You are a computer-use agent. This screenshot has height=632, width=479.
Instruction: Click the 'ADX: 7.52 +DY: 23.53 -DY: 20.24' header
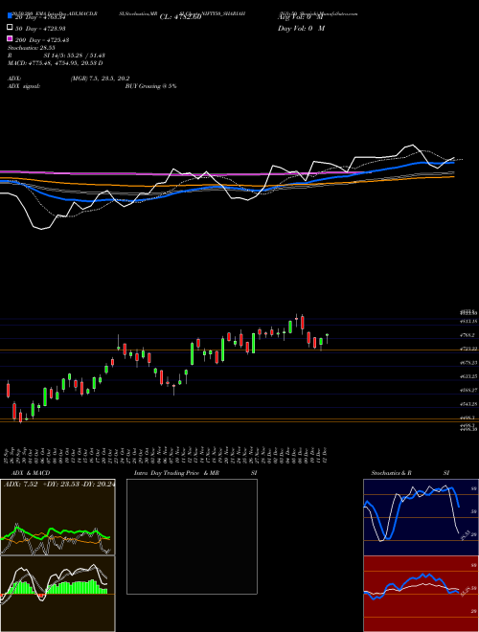click(x=58, y=485)
